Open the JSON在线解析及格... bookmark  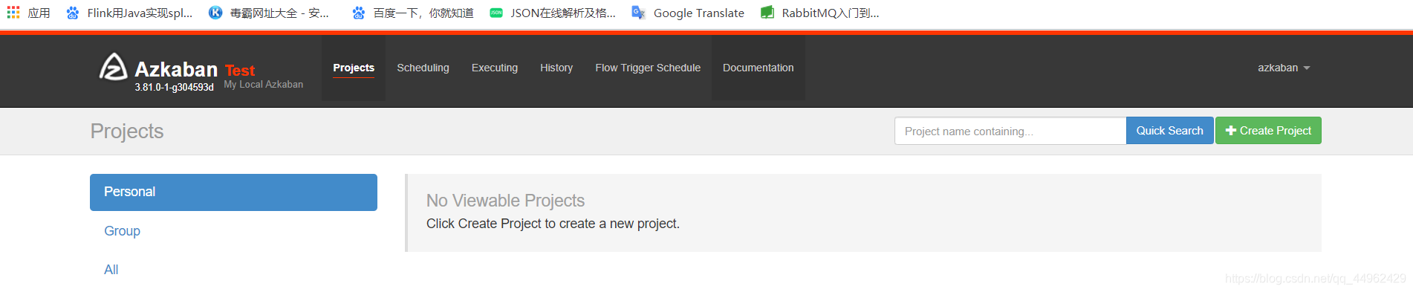pyautogui.click(x=553, y=13)
